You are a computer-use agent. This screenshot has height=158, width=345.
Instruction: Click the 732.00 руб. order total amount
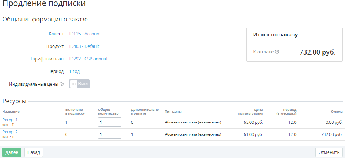tap(317, 52)
